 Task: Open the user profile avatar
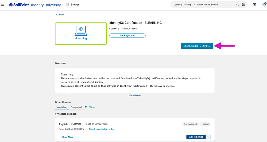tap(264, 5)
